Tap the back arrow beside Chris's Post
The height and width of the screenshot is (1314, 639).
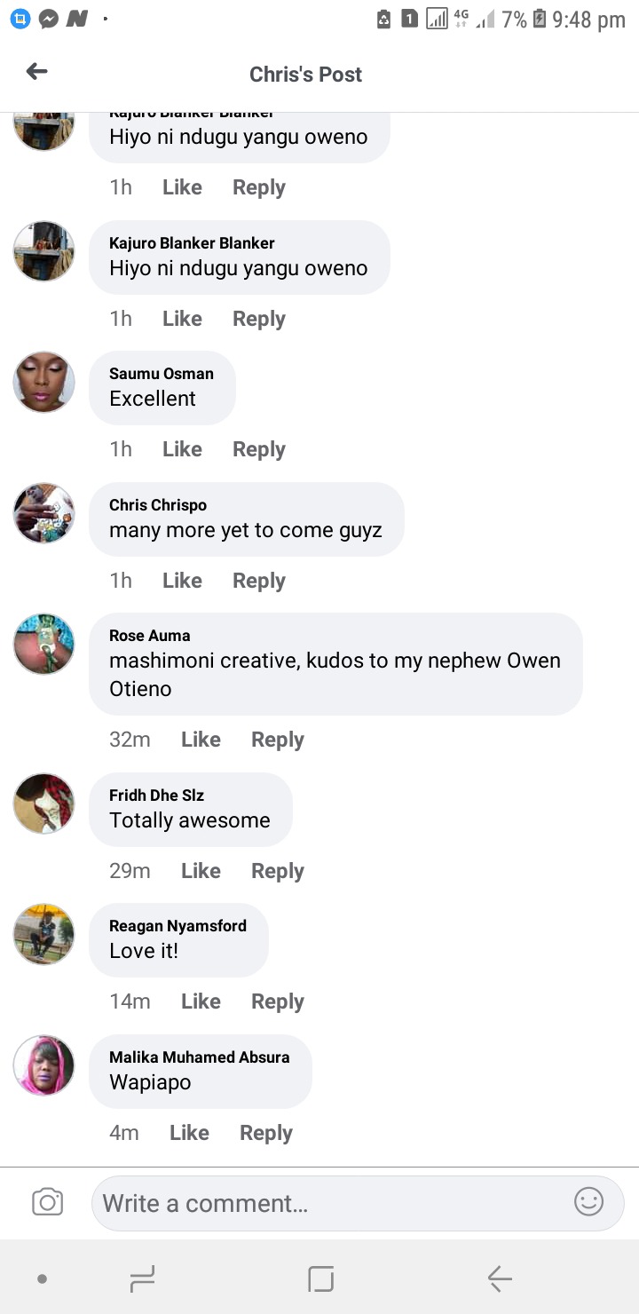[36, 72]
